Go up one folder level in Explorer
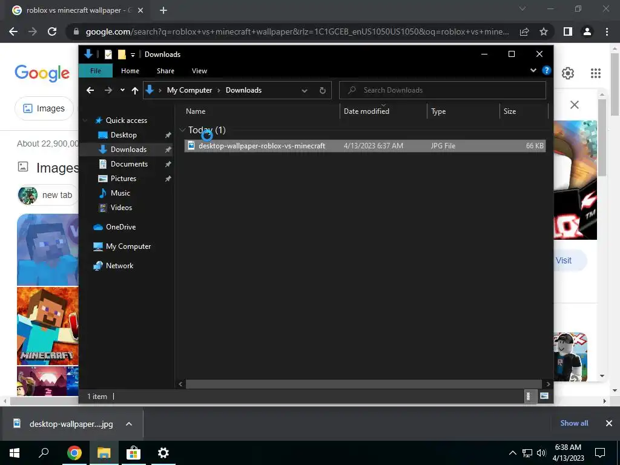The width and height of the screenshot is (620, 465). [x=135, y=91]
